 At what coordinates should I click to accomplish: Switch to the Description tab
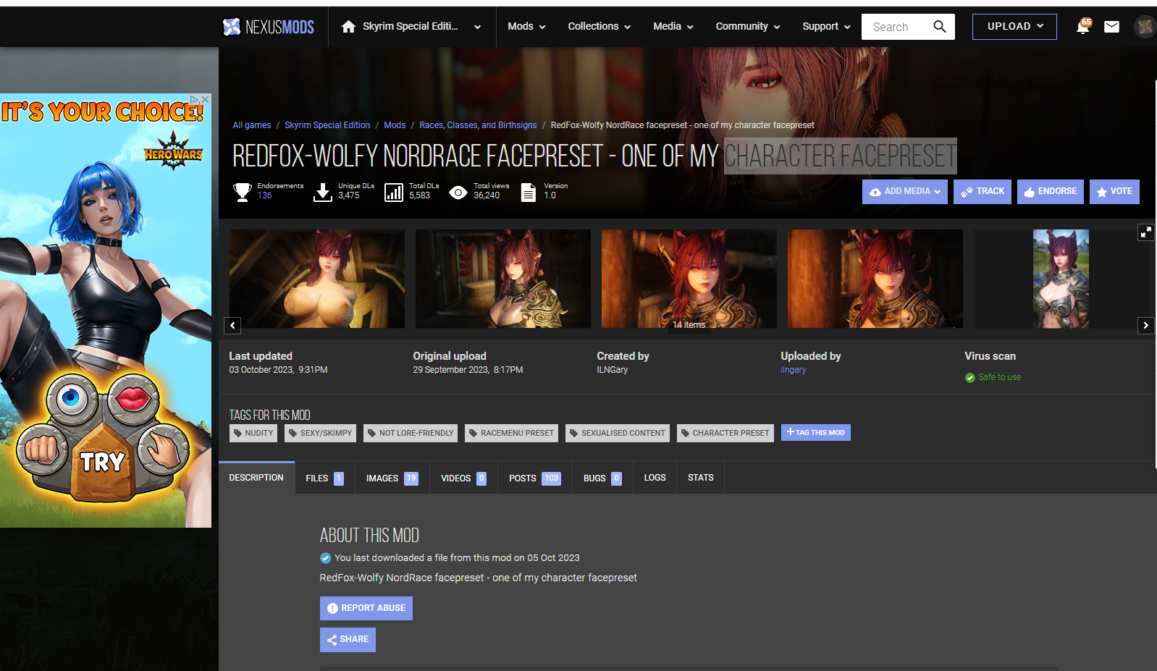[x=256, y=478]
